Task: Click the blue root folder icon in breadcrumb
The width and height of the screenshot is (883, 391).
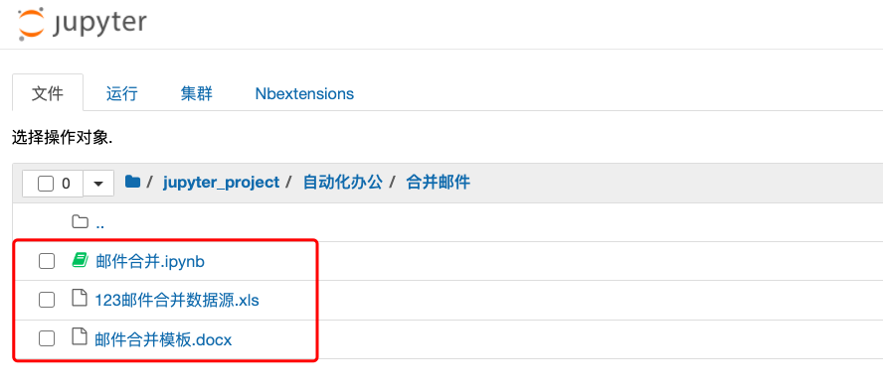Action: [x=132, y=182]
